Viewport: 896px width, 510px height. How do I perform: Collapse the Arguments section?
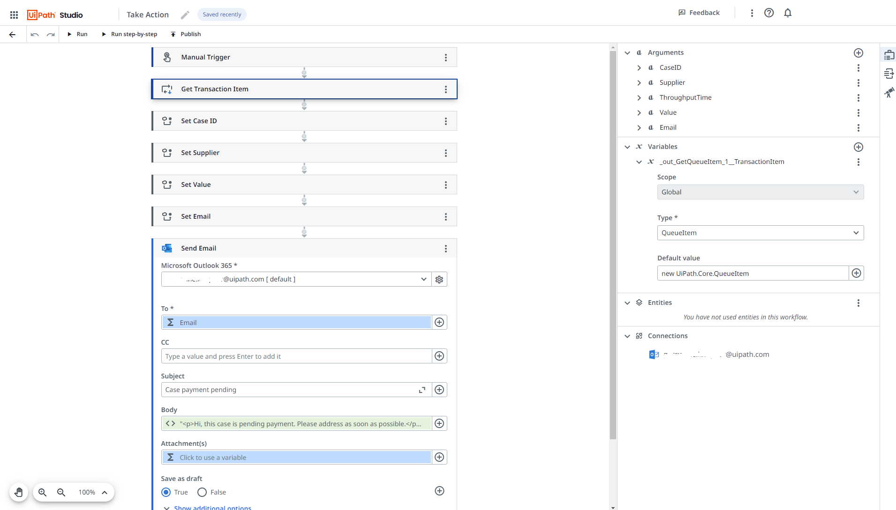pyautogui.click(x=627, y=52)
